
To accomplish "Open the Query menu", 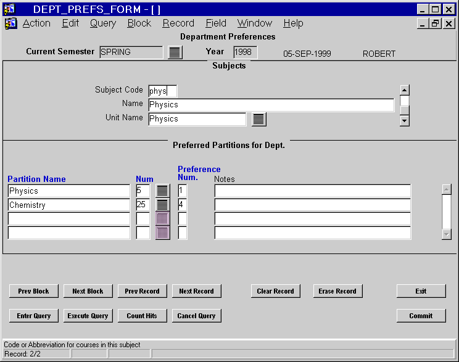I will click(103, 23).
